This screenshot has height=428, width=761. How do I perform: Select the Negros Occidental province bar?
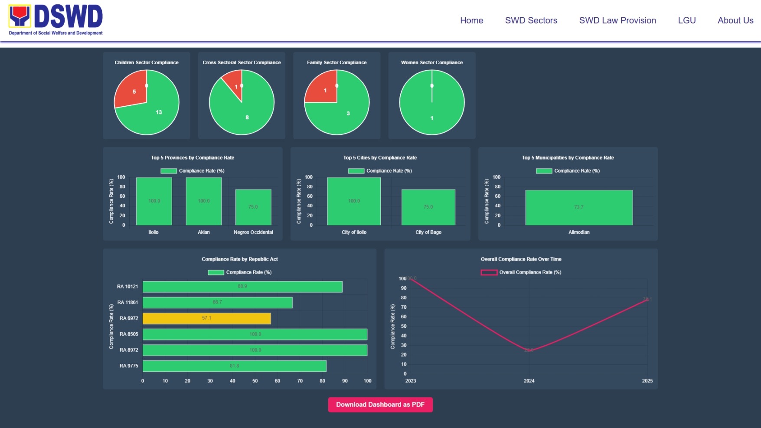click(x=253, y=207)
